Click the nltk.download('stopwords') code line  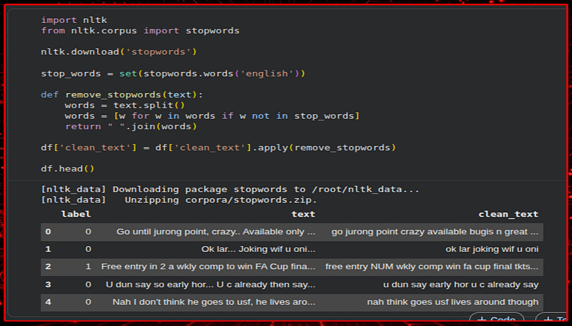click(x=119, y=52)
